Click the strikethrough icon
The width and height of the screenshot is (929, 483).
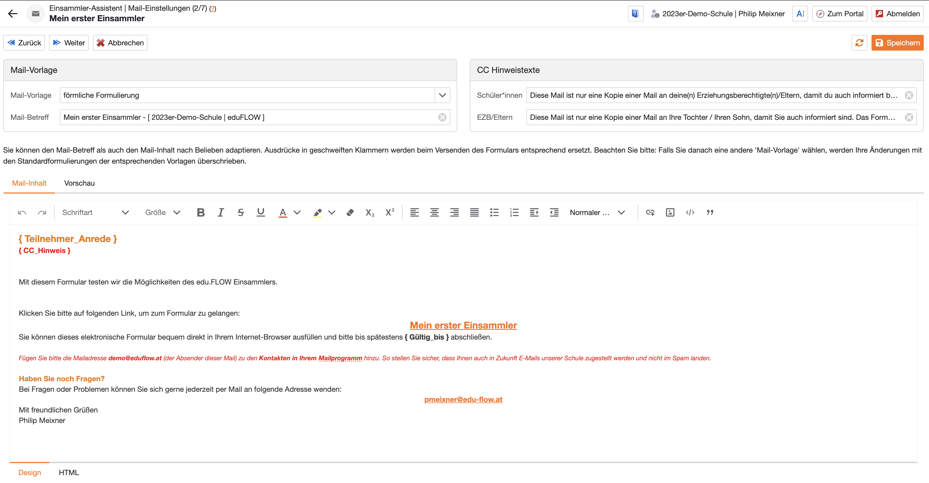click(241, 212)
